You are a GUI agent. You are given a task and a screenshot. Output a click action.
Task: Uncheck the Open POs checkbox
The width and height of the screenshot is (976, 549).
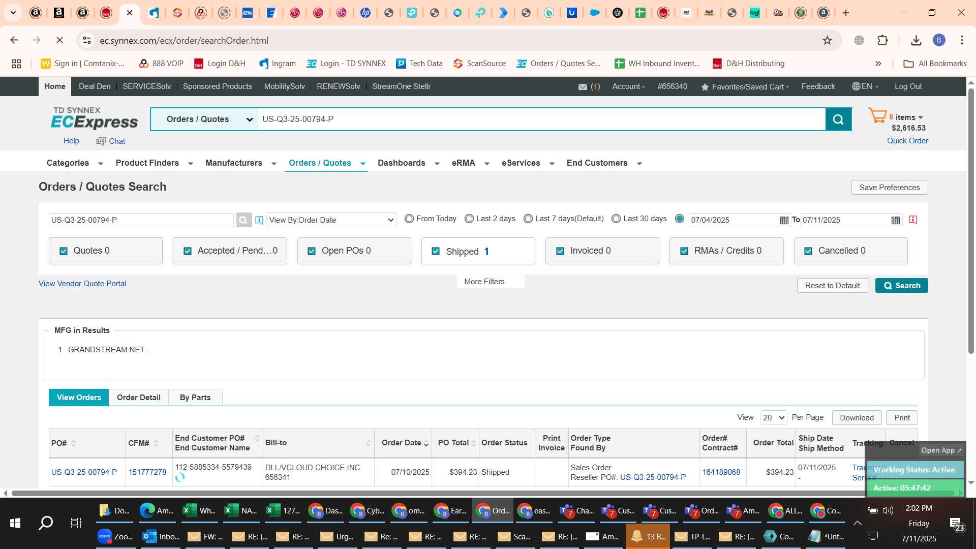tap(312, 251)
